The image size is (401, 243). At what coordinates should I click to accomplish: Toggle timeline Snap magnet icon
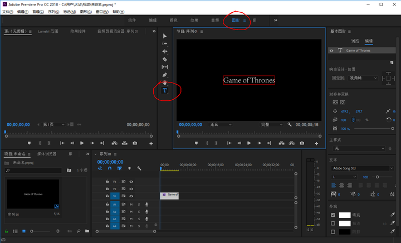(110, 168)
